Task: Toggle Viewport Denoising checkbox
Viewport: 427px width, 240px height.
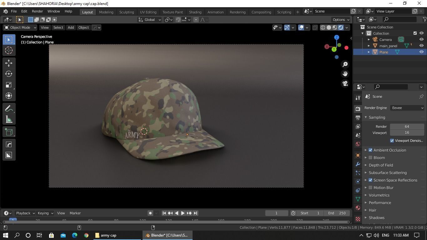Action: (392, 141)
